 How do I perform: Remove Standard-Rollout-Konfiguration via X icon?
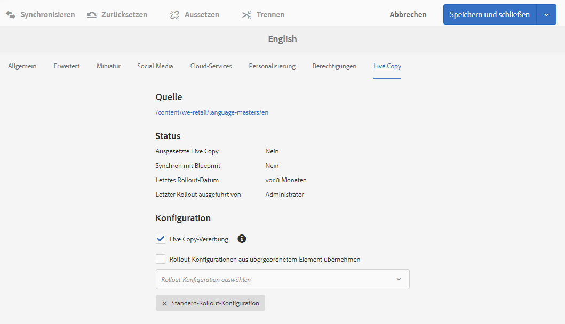pyautogui.click(x=164, y=303)
